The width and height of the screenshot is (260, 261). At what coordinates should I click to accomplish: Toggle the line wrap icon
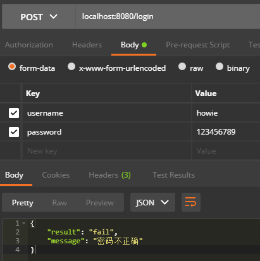coord(191,202)
